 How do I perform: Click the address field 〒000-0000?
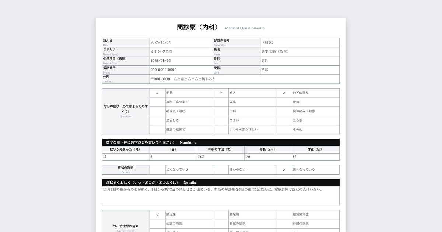point(245,79)
